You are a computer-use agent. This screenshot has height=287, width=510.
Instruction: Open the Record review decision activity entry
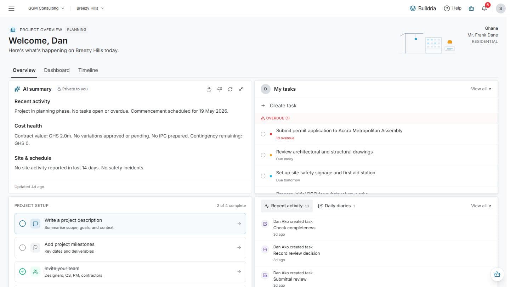pos(376,253)
